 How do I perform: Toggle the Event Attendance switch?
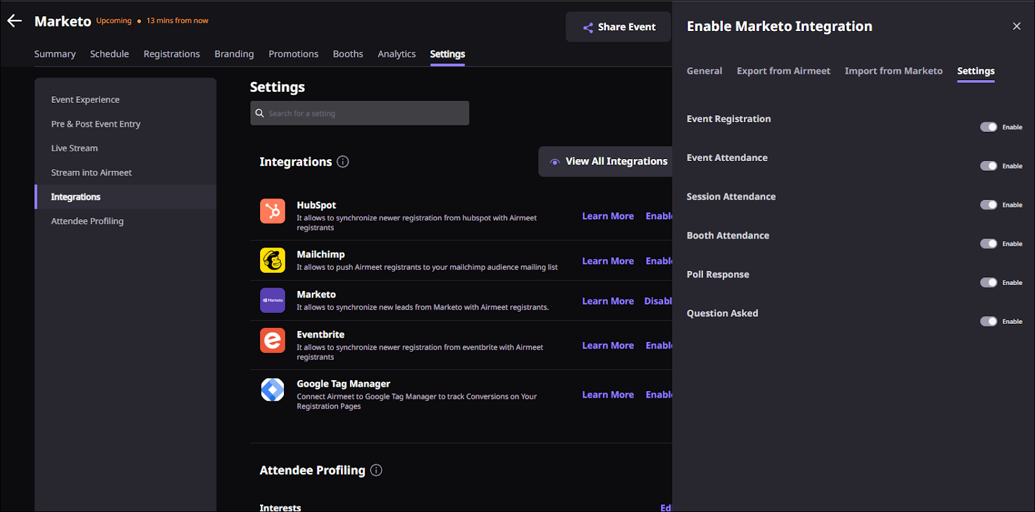[x=988, y=165]
